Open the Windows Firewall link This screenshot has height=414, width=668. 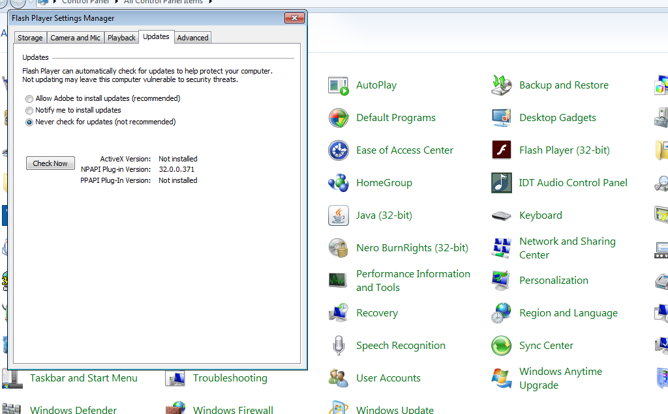pyautogui.click(x=233, y=409)
